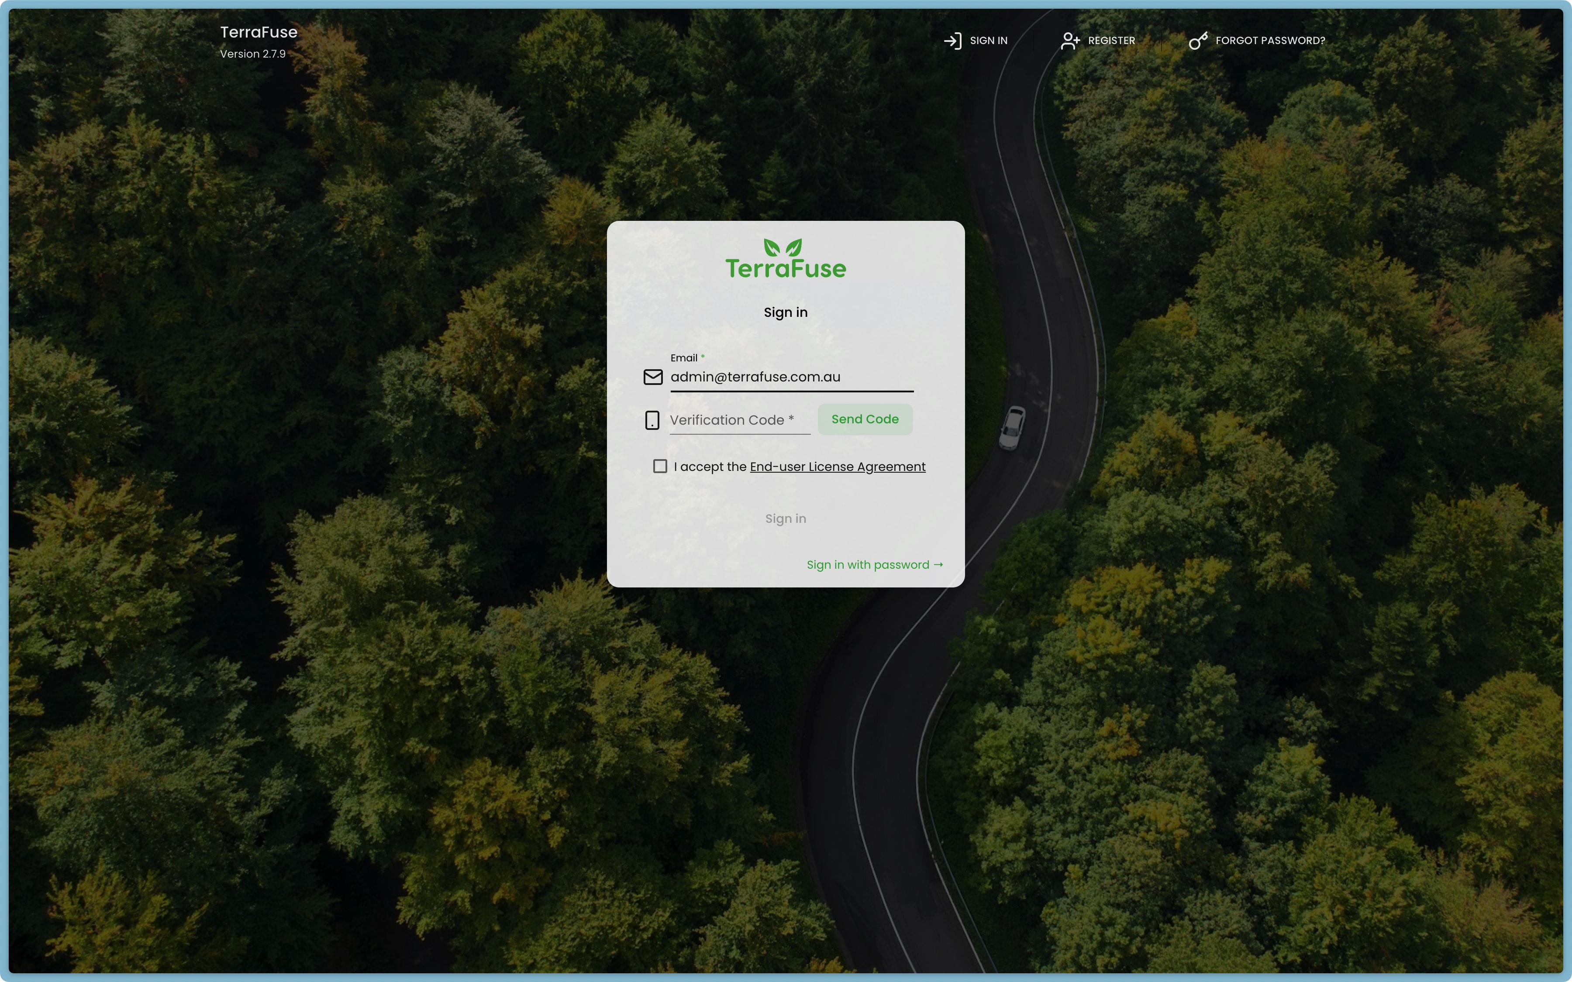Tick the license agreement checkbox
Viewport: 1572px width, 982px height.
660,466
